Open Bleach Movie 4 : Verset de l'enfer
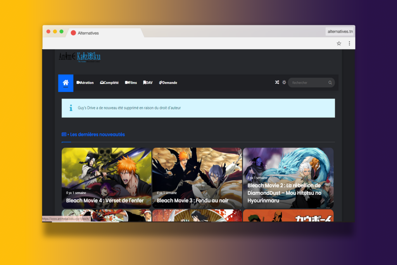This screenshot has height=265, width=397. 106,178
